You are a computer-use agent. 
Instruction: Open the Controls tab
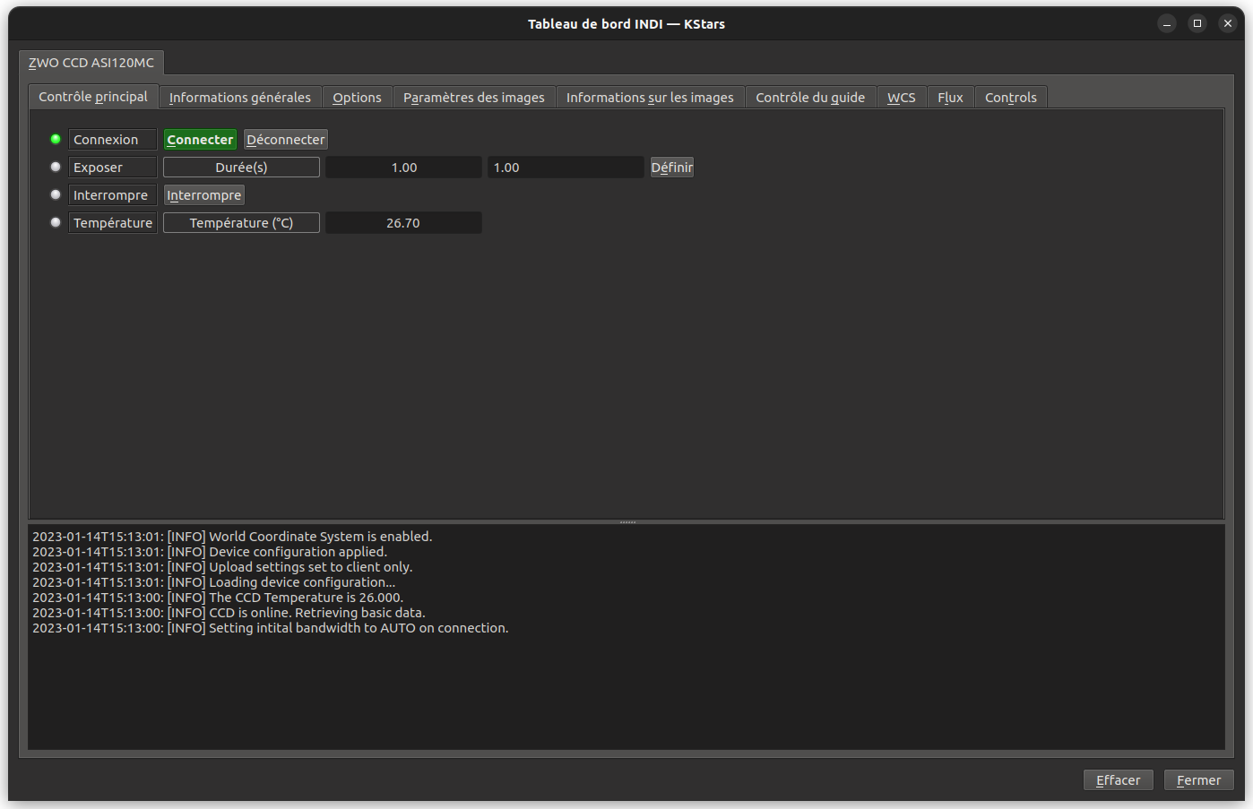[1011, 98]
